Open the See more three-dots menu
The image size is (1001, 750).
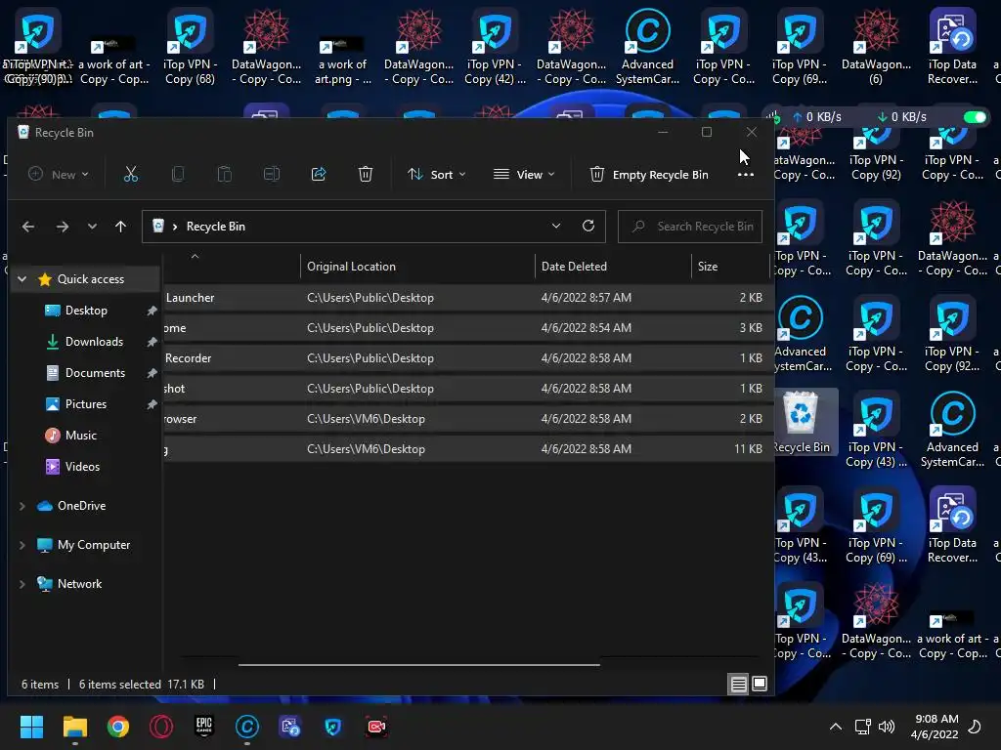click(x=745, y=175)
